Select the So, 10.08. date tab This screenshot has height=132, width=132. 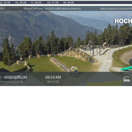tap(5, 3)
